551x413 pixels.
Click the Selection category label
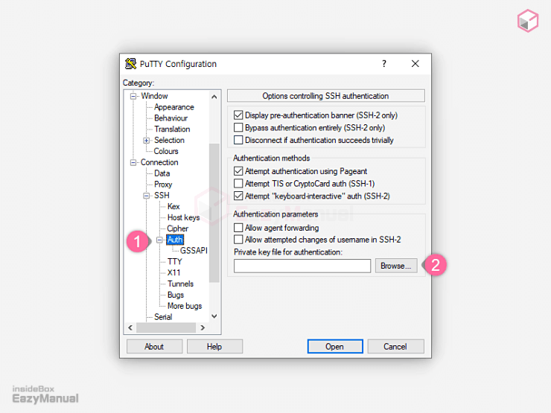pyautogui.click(x=169, y=141)
